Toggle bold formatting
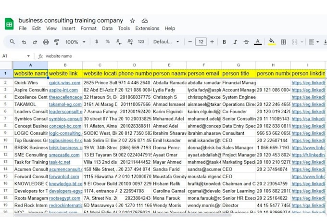The height and width of the screenshot is (221, 327). (x=225, y=42)
